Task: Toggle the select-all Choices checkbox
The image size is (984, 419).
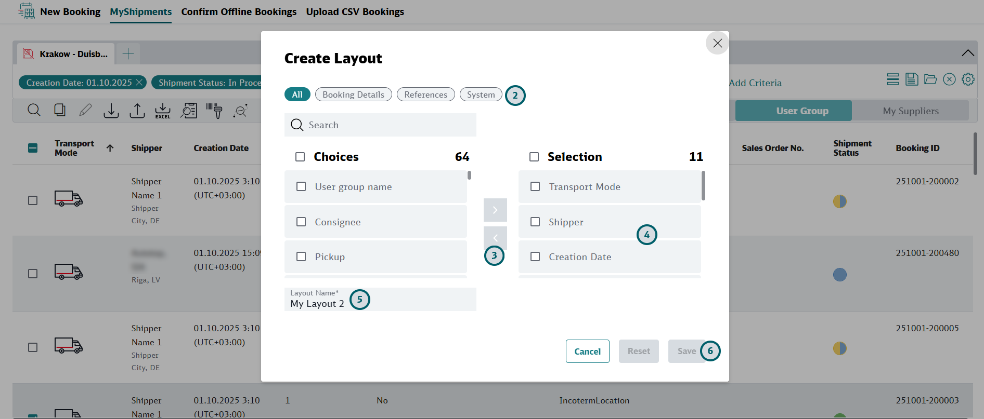Action: 300,157
